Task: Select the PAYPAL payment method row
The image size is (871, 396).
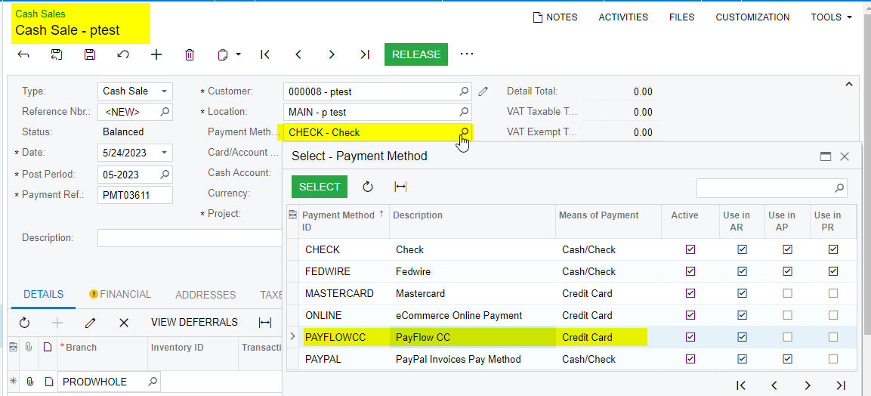Action: pos(571,359)
